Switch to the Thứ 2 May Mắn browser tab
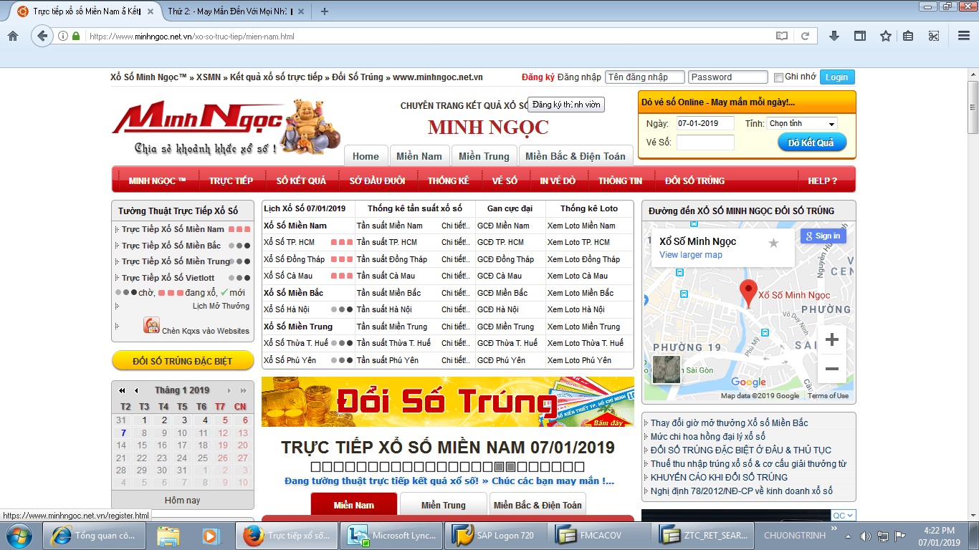This screenshot has width=979, height=550. click(x=229, y=11)
